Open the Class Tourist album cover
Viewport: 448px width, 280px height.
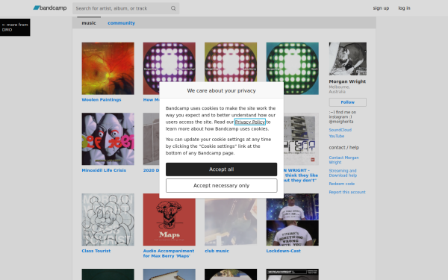108,220
